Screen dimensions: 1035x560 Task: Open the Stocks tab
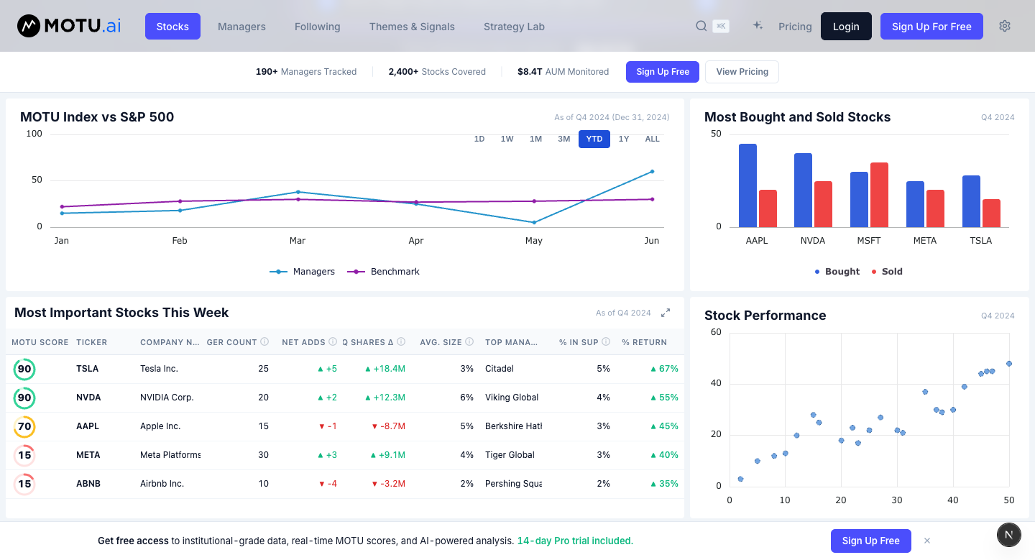point(172,27)
